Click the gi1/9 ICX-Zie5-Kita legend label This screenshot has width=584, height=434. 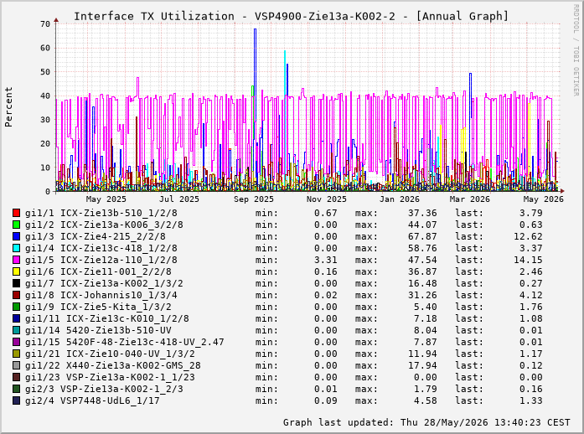click(x=98, y=307)
